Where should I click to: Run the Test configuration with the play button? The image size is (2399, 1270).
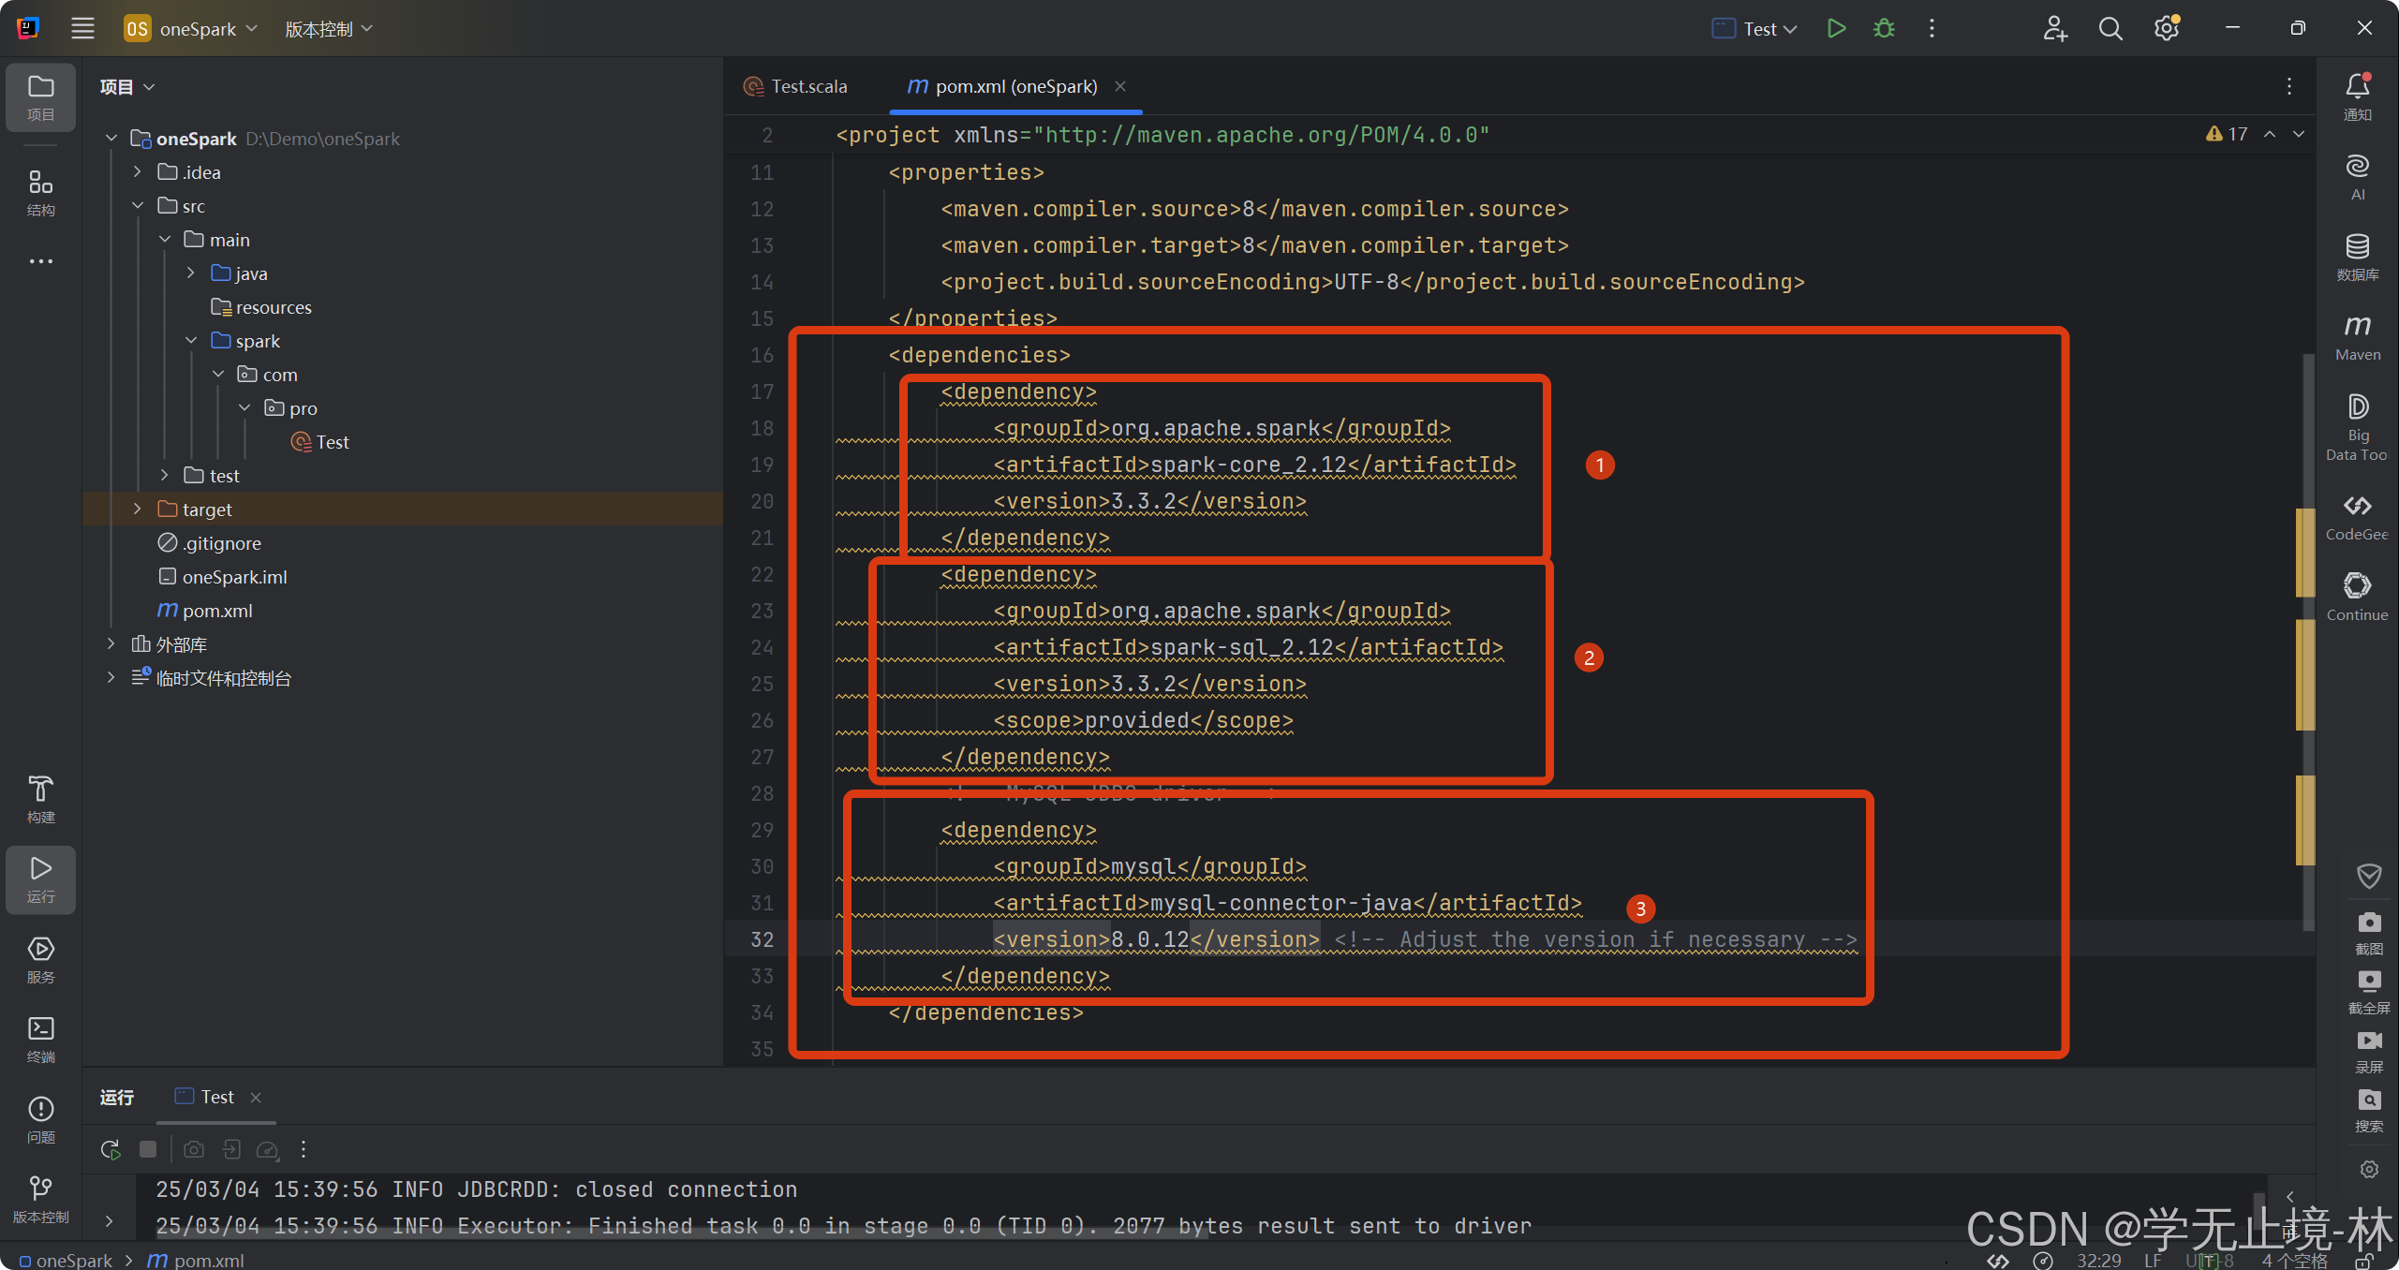click(1835, 28)
